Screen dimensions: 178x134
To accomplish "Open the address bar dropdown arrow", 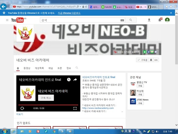I will (80, 7).
